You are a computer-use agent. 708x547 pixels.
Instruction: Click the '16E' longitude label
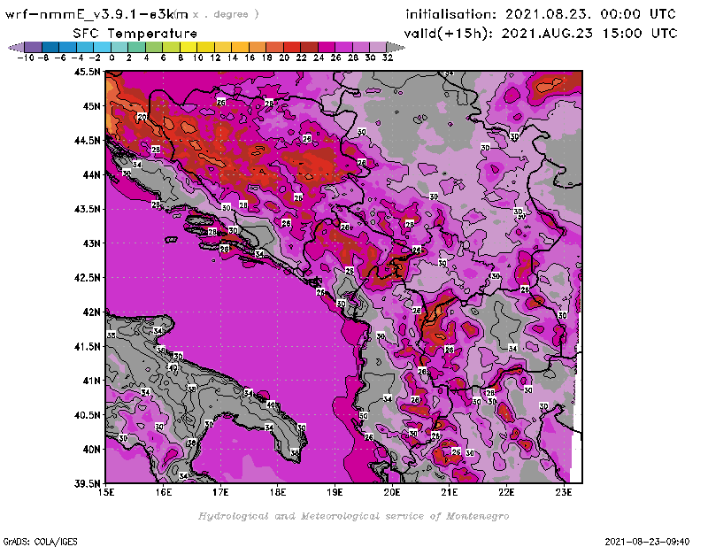pyautogui.click(x=164, y=492)
